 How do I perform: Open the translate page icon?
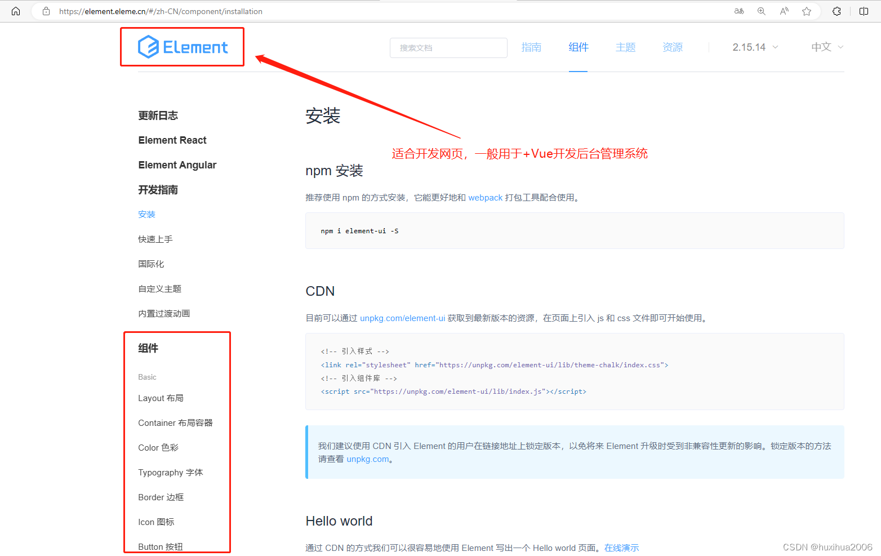tap(739, 11)
